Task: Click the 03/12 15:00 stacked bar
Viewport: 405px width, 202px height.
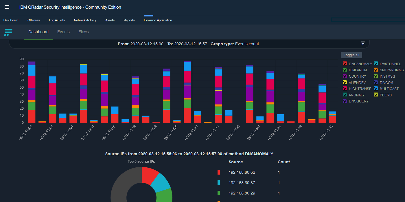Action: tap(32, 92)
